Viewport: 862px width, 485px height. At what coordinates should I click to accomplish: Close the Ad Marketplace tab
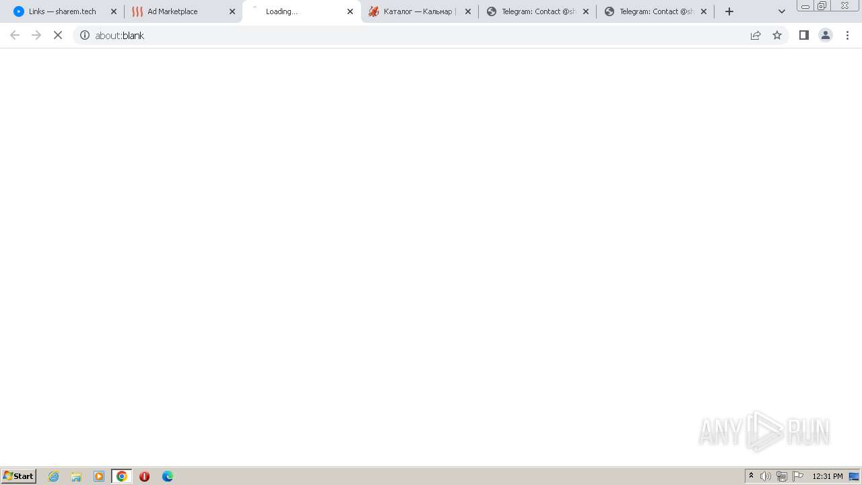tap(232, 11)
